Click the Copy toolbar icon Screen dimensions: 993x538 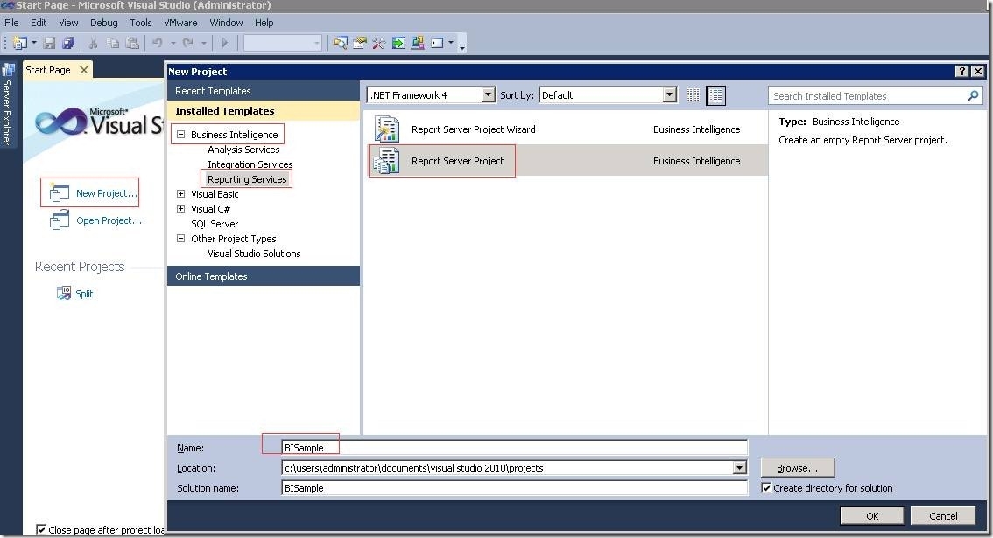113,43
